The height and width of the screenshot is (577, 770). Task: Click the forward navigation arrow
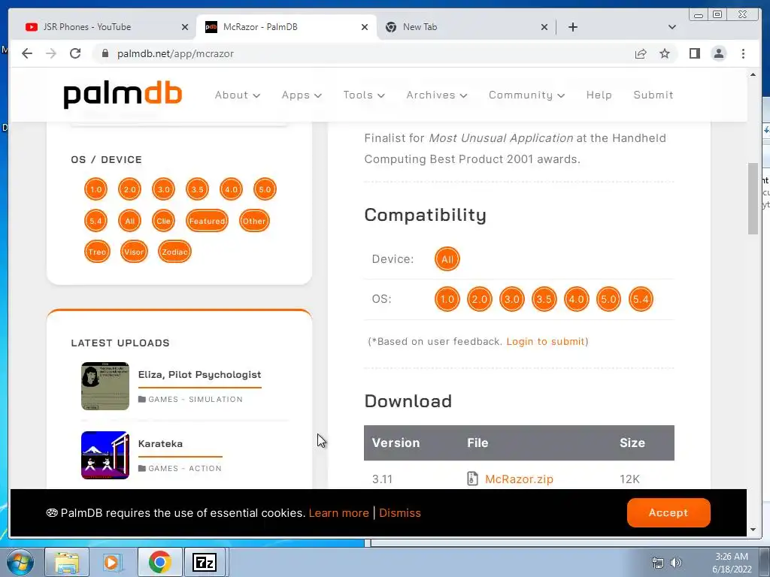51,53
